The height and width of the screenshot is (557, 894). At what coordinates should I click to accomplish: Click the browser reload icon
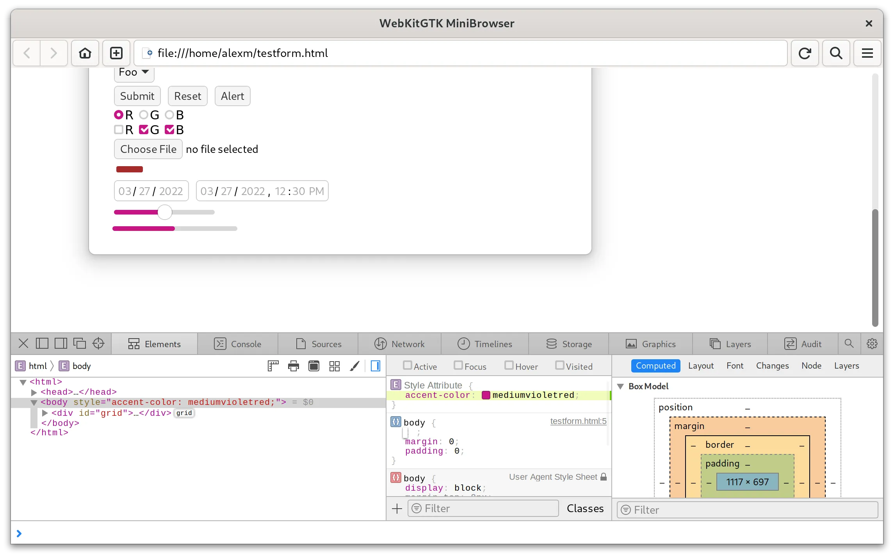[805, 53]
